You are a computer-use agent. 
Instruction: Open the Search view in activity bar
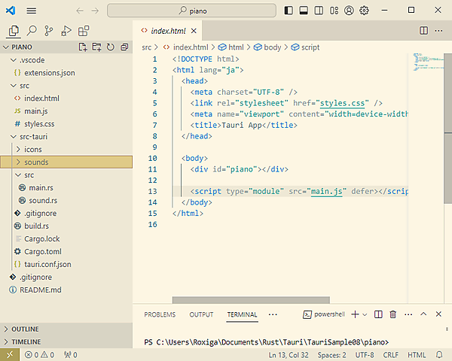pos(32,31)
